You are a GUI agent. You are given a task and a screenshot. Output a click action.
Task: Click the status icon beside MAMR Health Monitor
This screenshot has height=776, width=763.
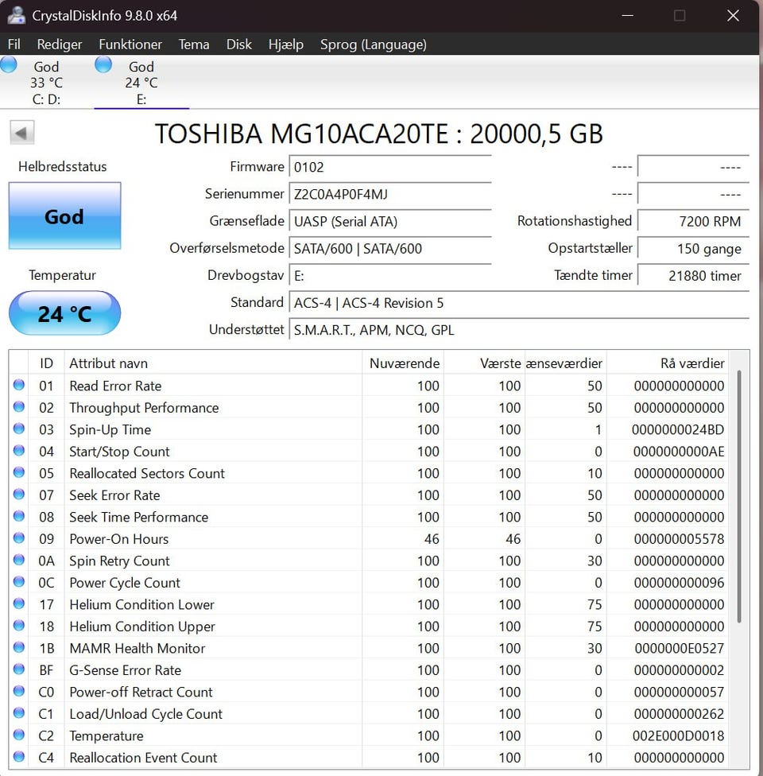click(x=18, y=648)
